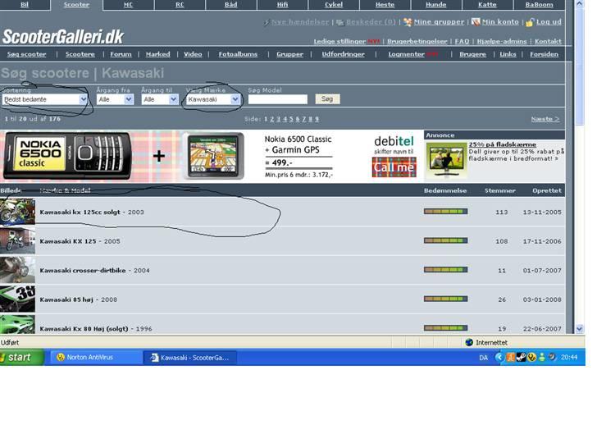The width and height of the screenshot is (597, 448).
Task: Click the debitel Call me ad button
Action: coord(394,167)
